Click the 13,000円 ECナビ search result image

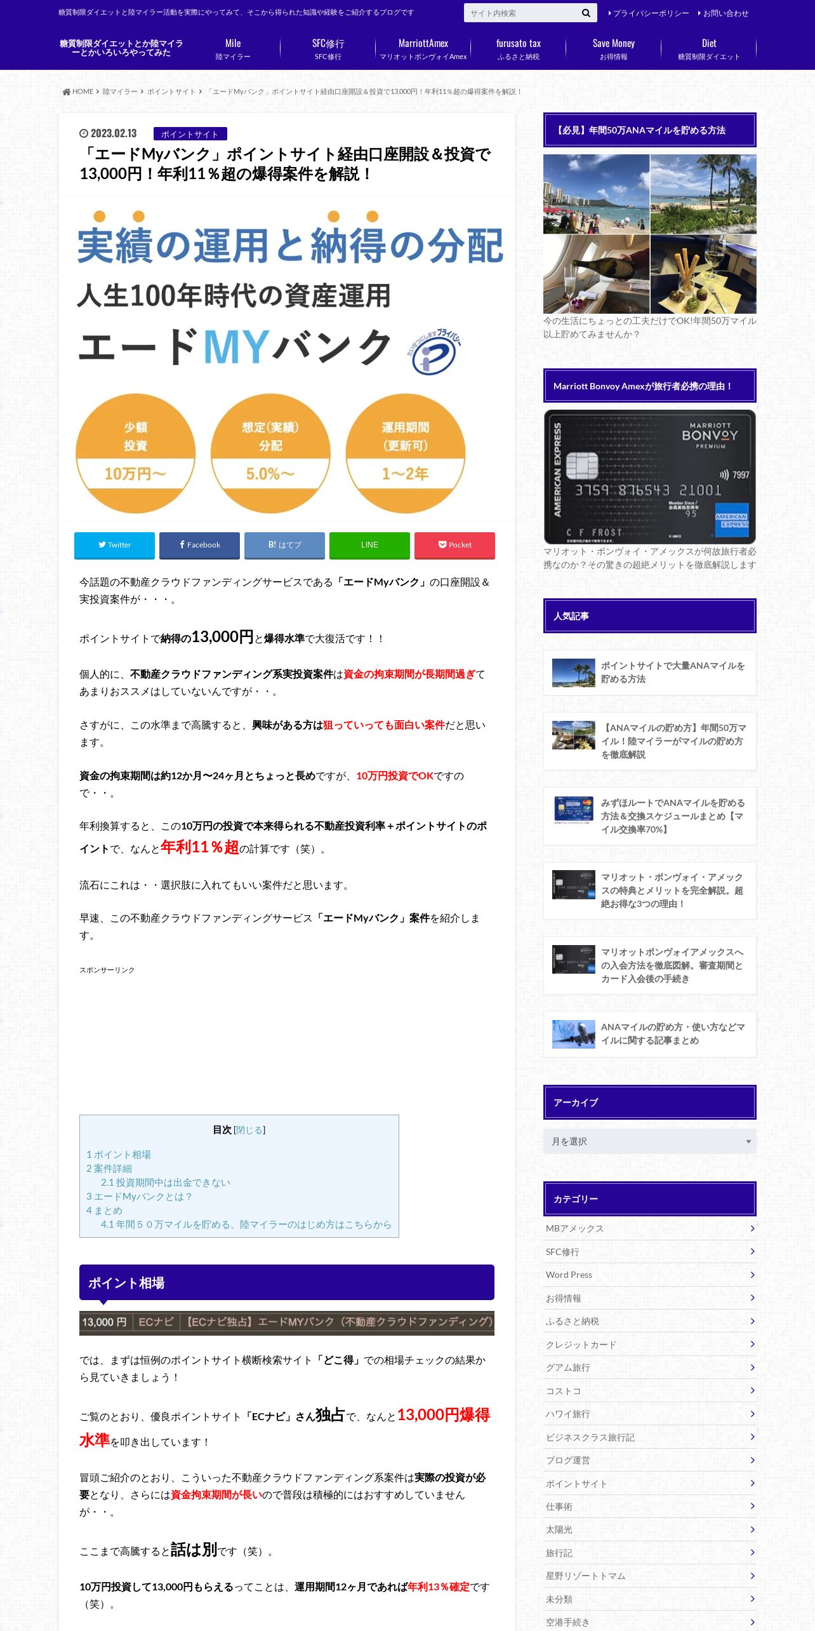coord(286,1323)
